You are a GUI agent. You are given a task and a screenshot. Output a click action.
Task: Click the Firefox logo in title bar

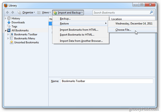6,6
